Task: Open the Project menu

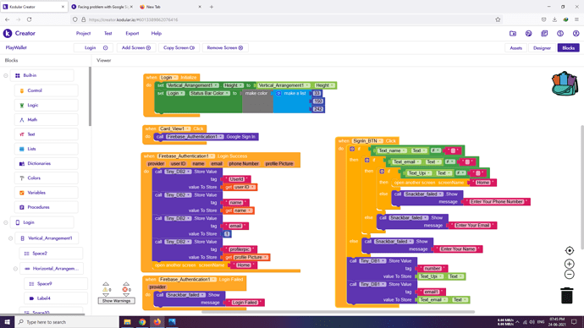Action: point(84,34)
